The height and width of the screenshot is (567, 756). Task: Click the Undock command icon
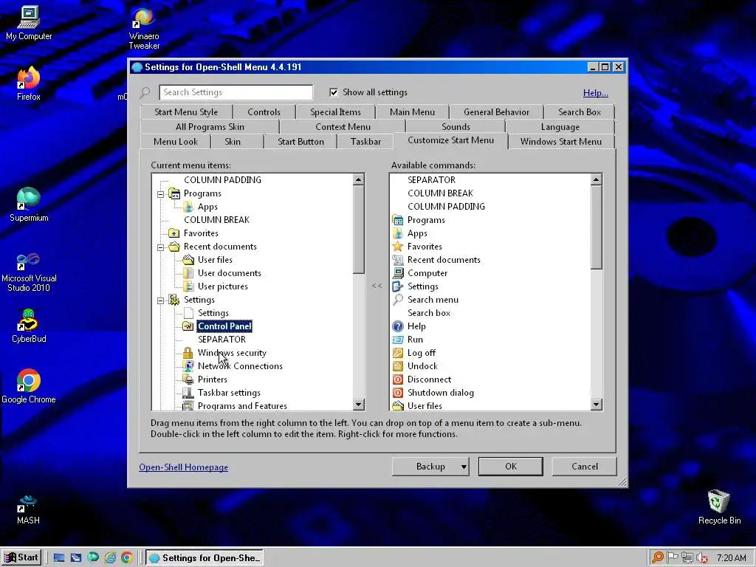pos(398,366)
